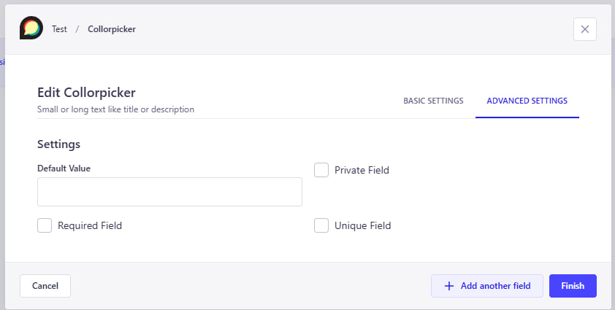Focus the Default Value input box
The height and width of the screenshot is (310, 615).
(169, 192)
